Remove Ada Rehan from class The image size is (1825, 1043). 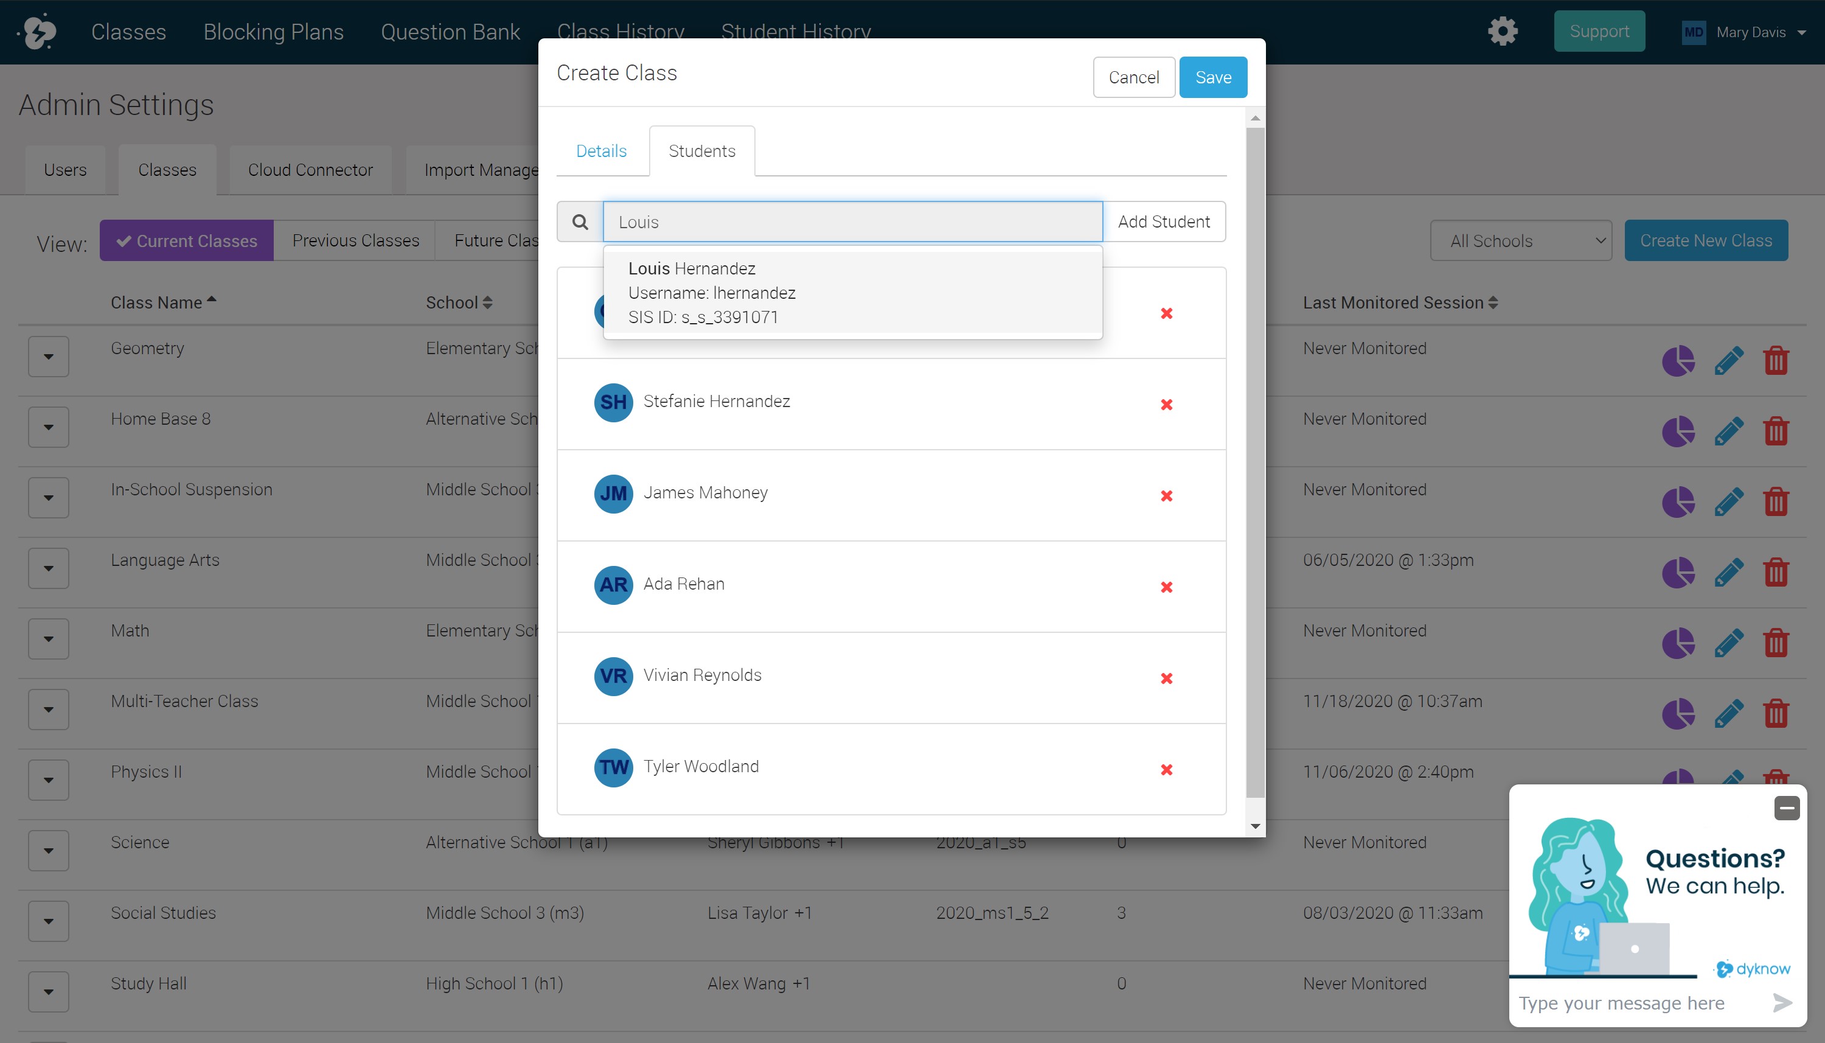(x=1166, y=587)
